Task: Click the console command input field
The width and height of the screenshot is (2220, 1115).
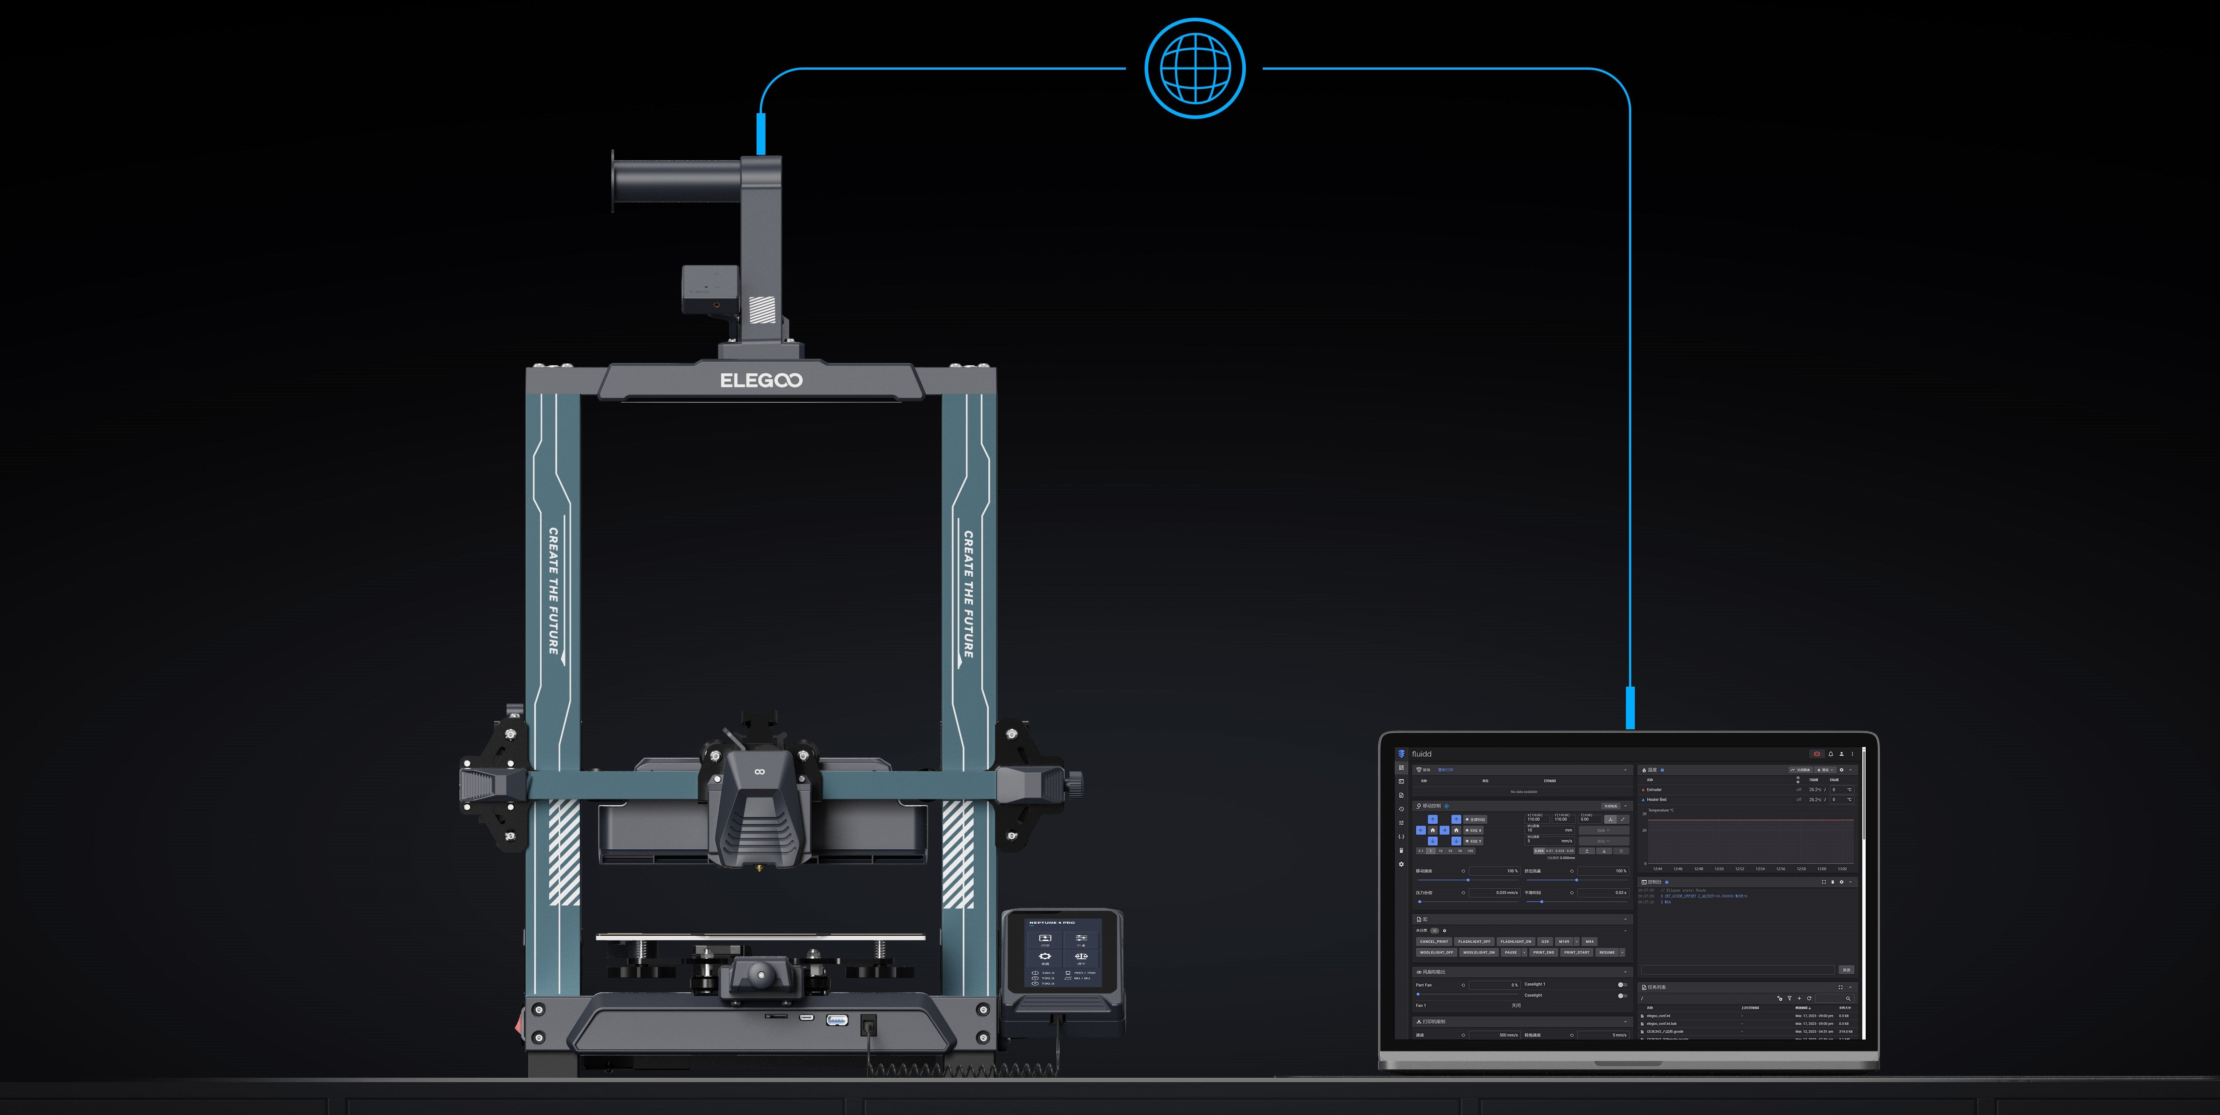Action: [x=1738, y=970]
